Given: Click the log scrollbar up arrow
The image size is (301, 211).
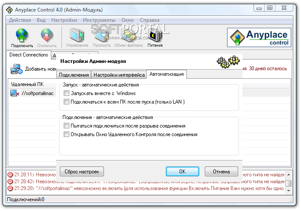Looking at the screenshot, I should [x=289, y=175].
